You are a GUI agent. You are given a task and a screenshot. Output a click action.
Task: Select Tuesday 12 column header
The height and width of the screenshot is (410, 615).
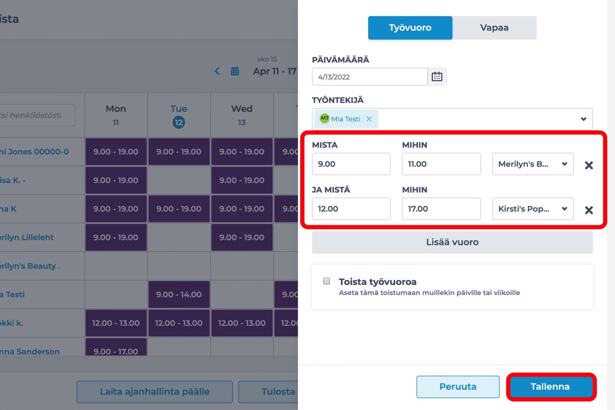click(178, 116)
